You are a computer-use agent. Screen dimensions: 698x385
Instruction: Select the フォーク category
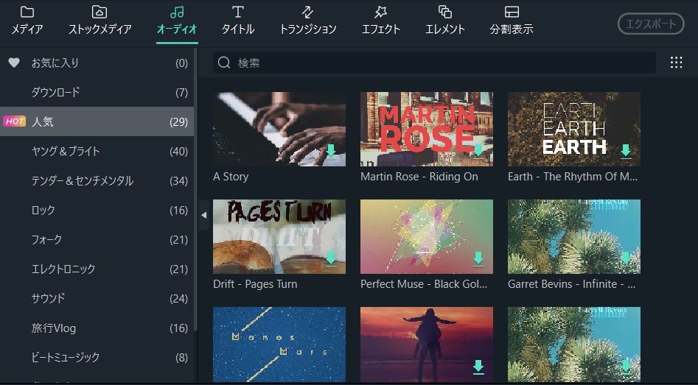pos(97,239)
